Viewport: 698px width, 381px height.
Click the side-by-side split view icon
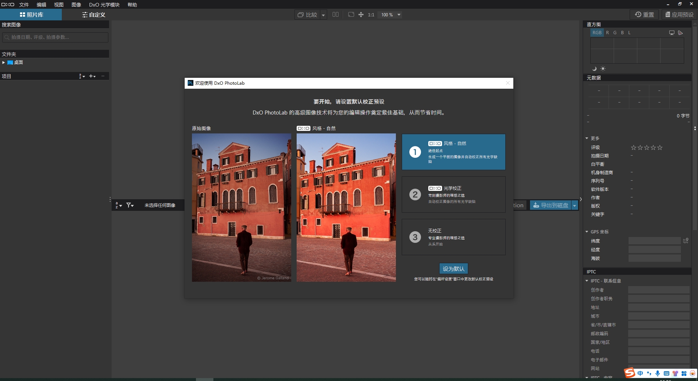(336, 15)
